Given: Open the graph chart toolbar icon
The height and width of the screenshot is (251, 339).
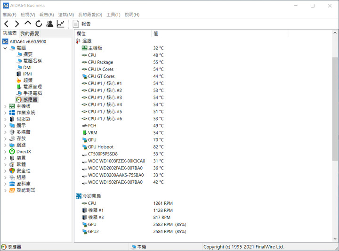Looking at the screenshot, I should click(61, 24).
